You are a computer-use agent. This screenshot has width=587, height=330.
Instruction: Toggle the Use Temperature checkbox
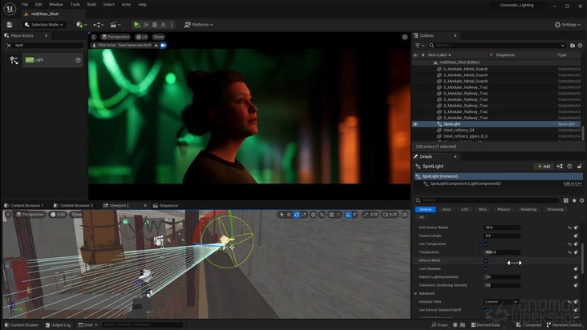(486, 243)
